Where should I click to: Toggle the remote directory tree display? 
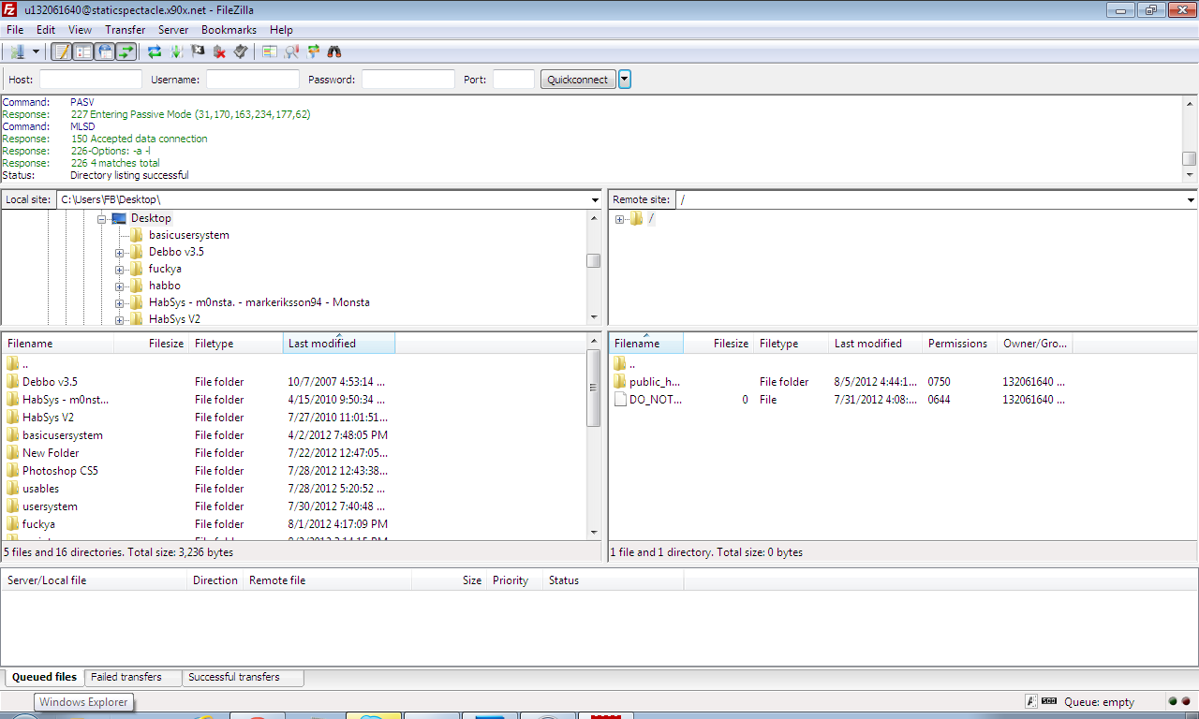click(x=105, y=51)
